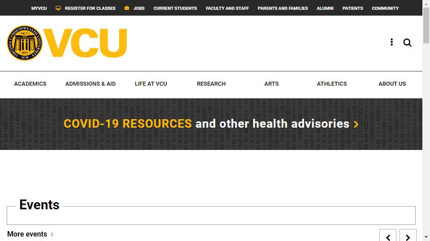Viewport: 430px width, 241px height.
Task: Visit the Faculty and Staff link
Action: [227, 8]
